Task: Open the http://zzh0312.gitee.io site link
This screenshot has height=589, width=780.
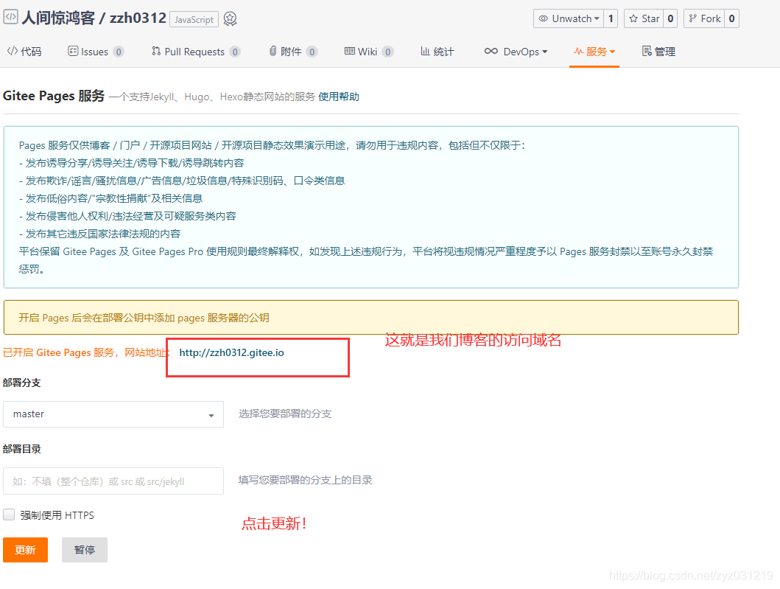Action: 232,352
